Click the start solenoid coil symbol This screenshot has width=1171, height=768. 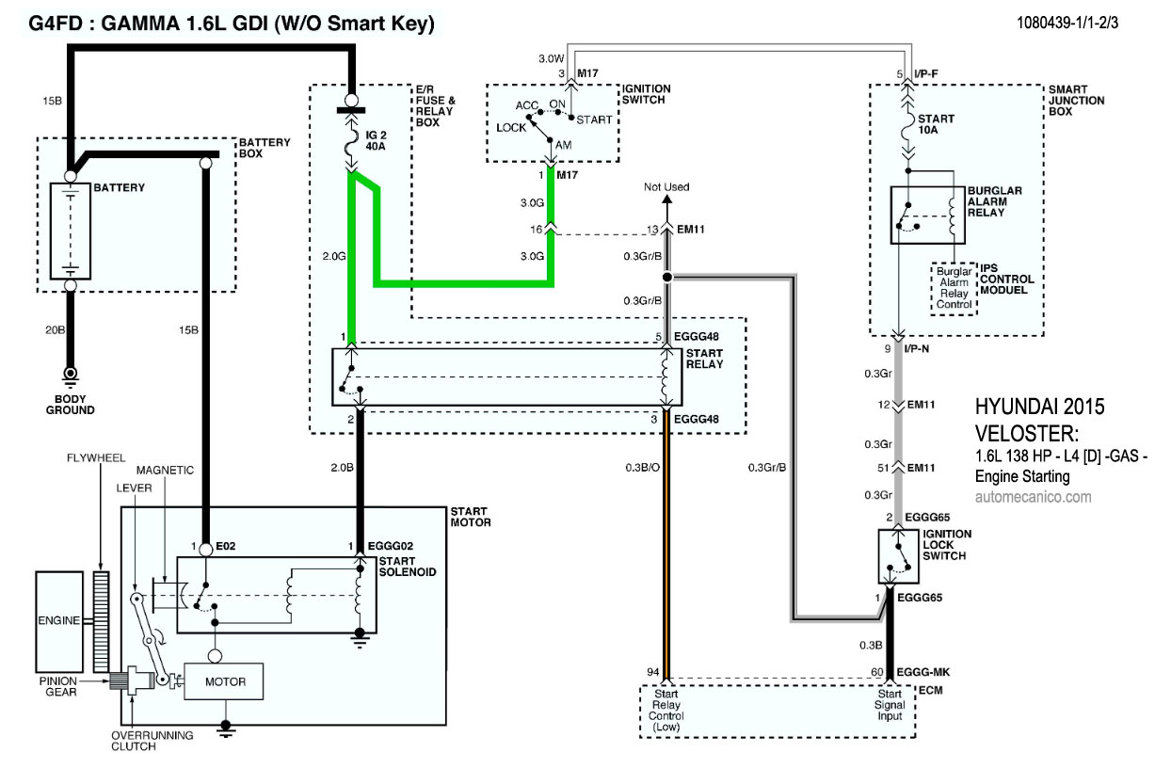359,595
